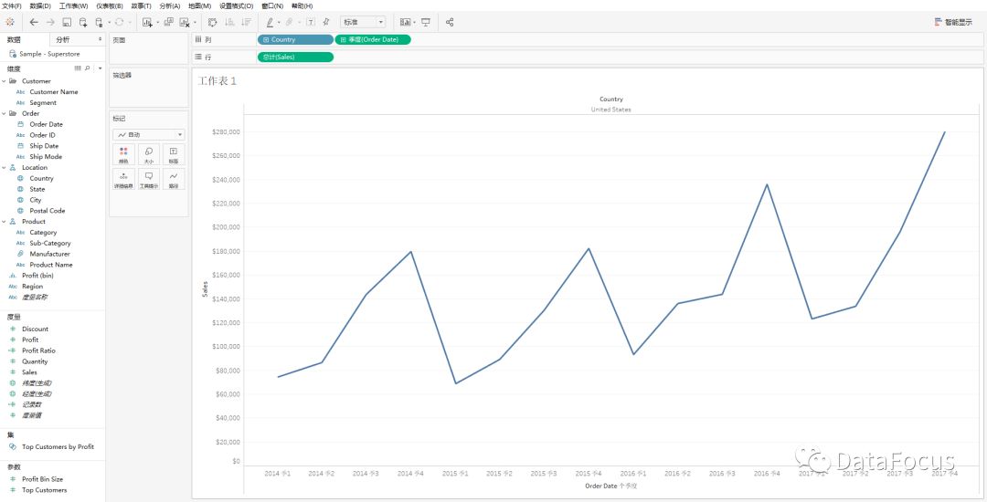Viewport: 987px width, 502px height.
Task: Click the share icon in the toolbar
Action: 450,22
